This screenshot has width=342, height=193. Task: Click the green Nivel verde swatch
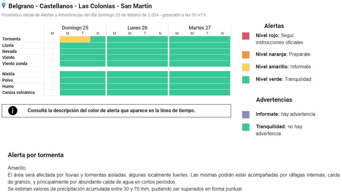(246, 80)
